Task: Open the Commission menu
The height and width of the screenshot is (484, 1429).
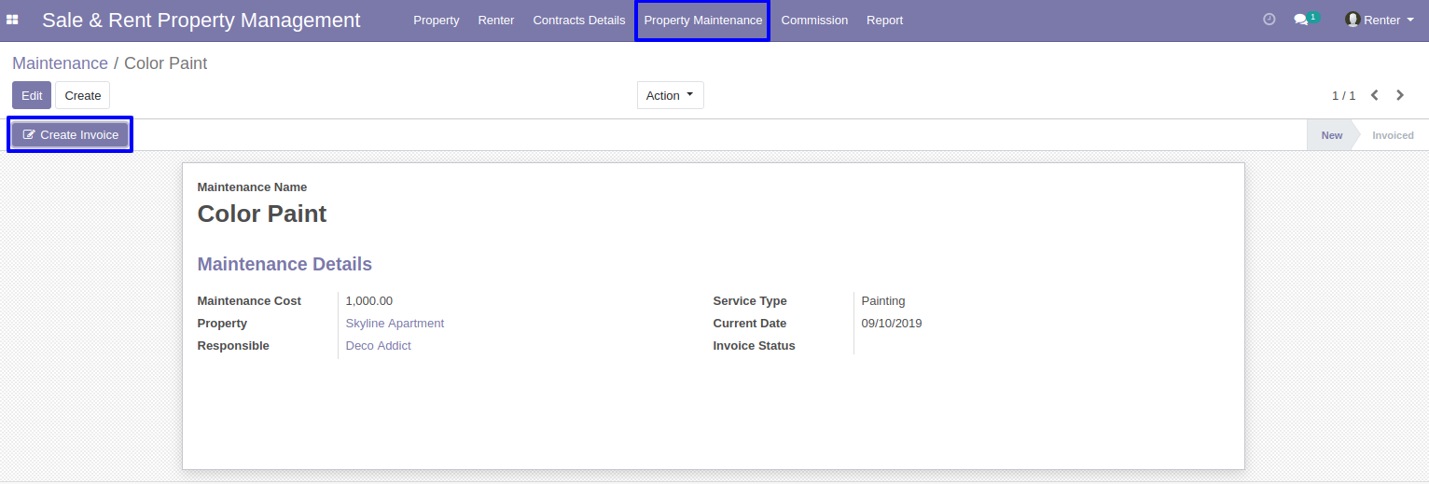Action: [814, 21]
